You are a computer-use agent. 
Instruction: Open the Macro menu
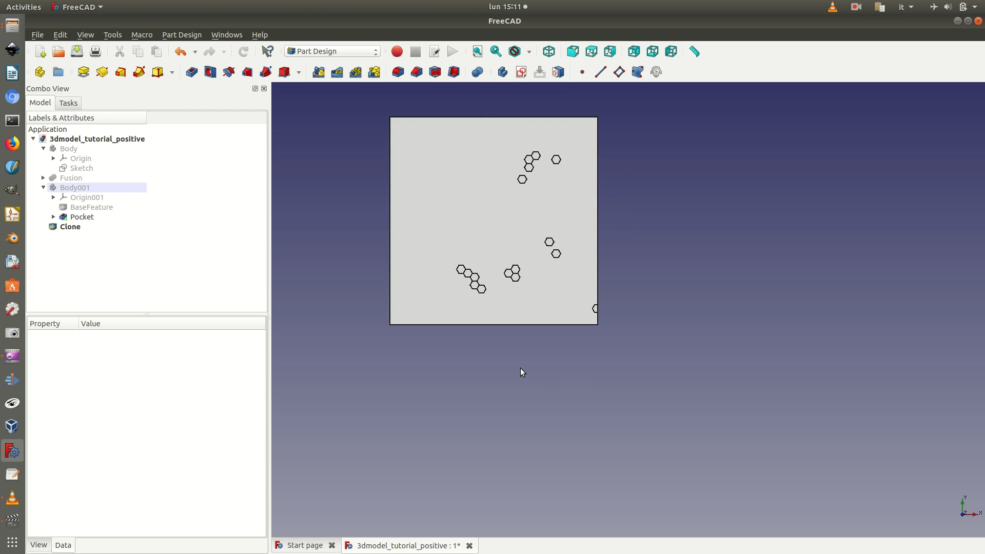[142, 35]
